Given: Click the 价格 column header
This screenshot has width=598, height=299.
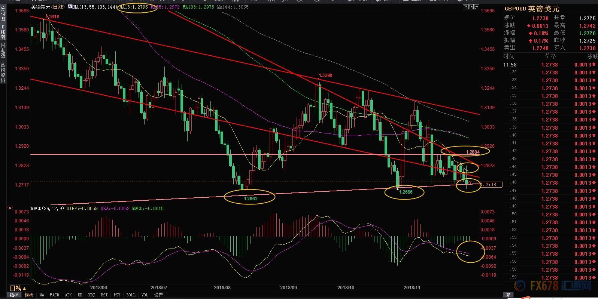Looking at the screenshot, I should (x=550, y=56).
